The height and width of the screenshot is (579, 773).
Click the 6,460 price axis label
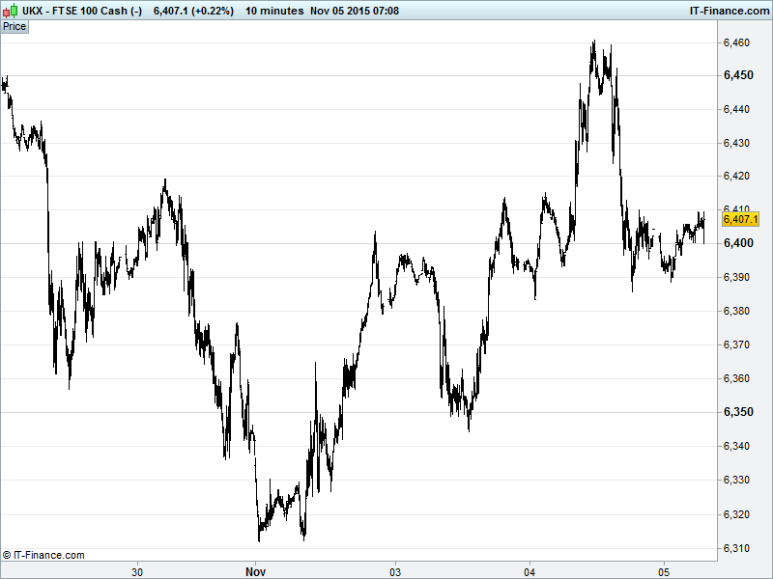coord(736,43)
